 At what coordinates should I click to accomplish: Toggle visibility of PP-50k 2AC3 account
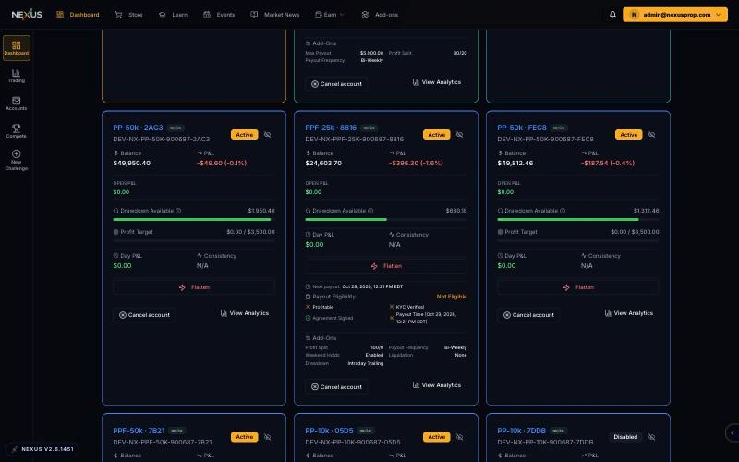coord(267,135)
